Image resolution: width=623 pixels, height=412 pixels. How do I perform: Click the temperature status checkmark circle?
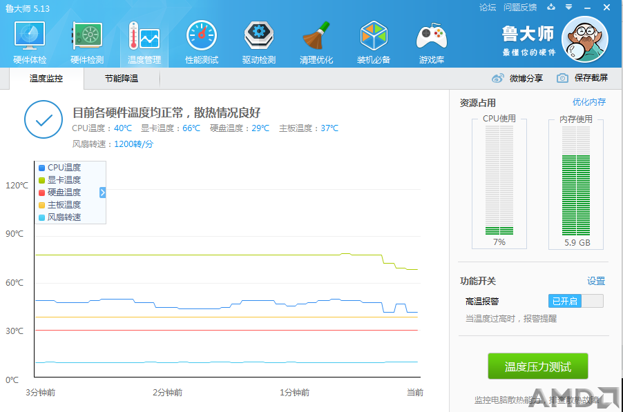coord(44,119)
